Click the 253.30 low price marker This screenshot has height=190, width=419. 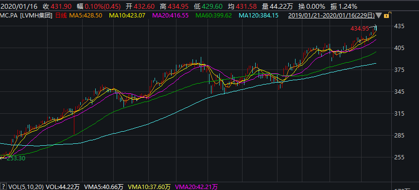(x=16, y=158)
